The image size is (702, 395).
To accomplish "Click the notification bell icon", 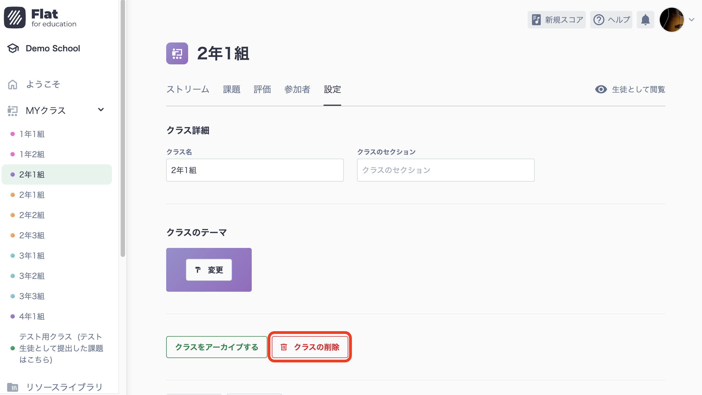I will click(x=646, y=19).
